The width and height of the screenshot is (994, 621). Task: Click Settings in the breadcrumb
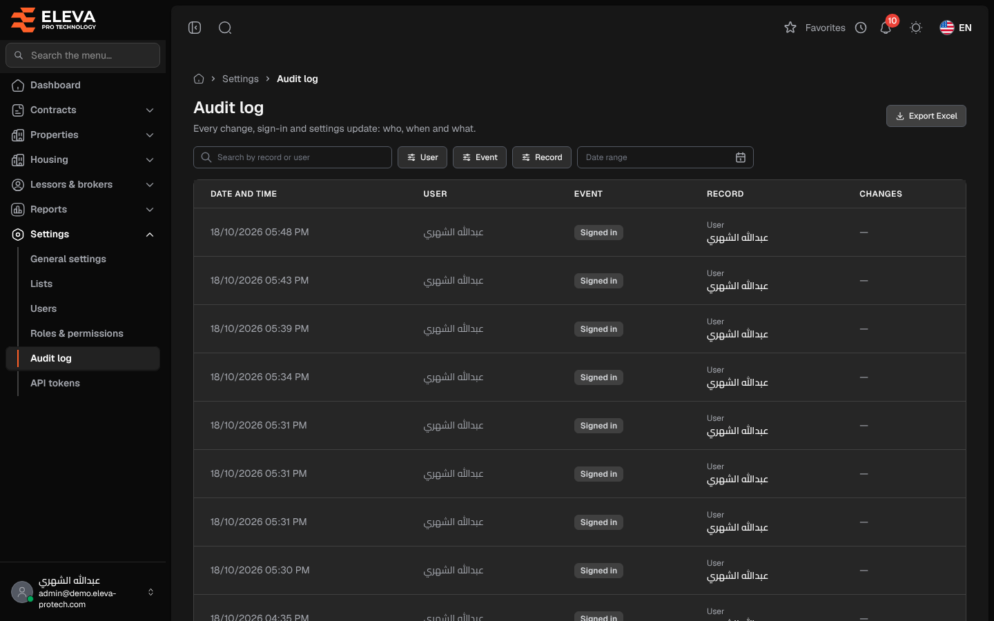(240, 79)
